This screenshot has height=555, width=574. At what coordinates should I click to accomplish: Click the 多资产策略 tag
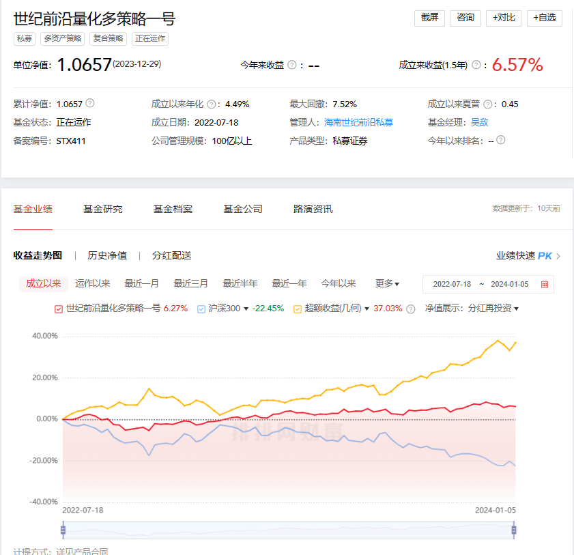click(63, 38)
